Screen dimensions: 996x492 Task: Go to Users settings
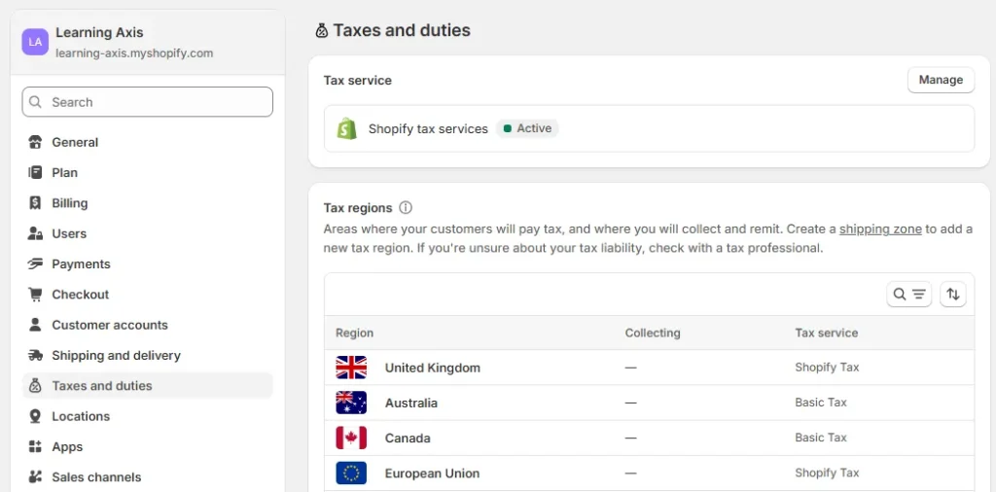click(69, 233)
